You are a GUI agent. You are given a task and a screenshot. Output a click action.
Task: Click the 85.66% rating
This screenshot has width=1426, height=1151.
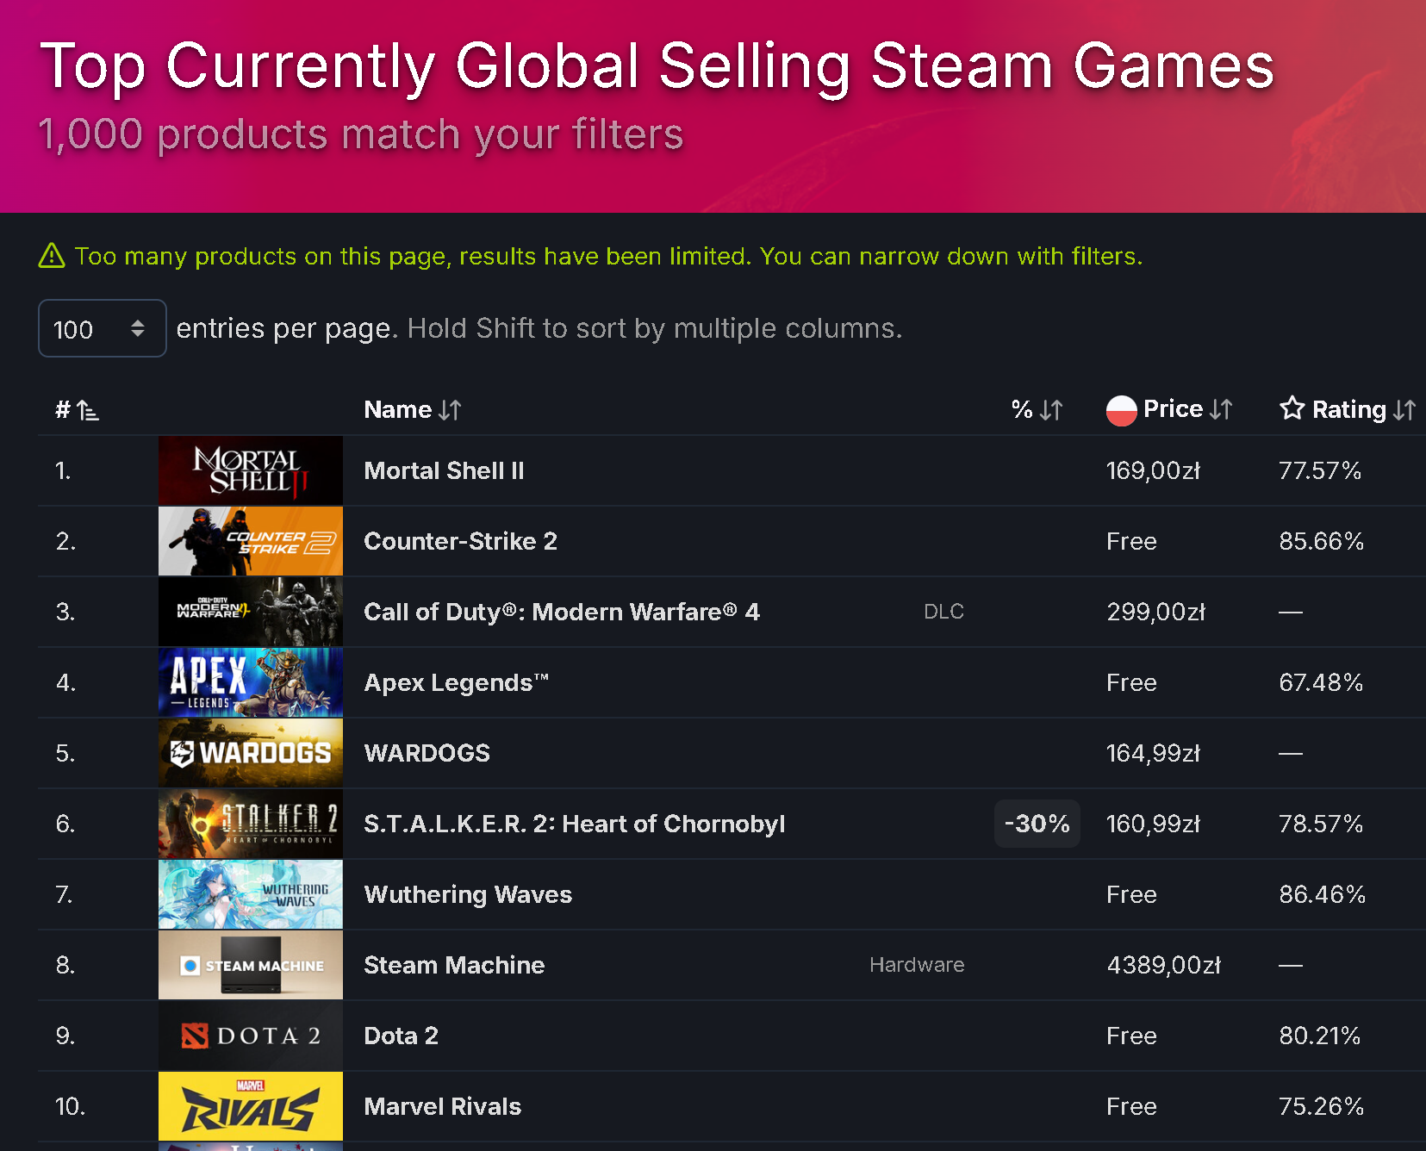pyautogui.click(x=1321, y=541)
